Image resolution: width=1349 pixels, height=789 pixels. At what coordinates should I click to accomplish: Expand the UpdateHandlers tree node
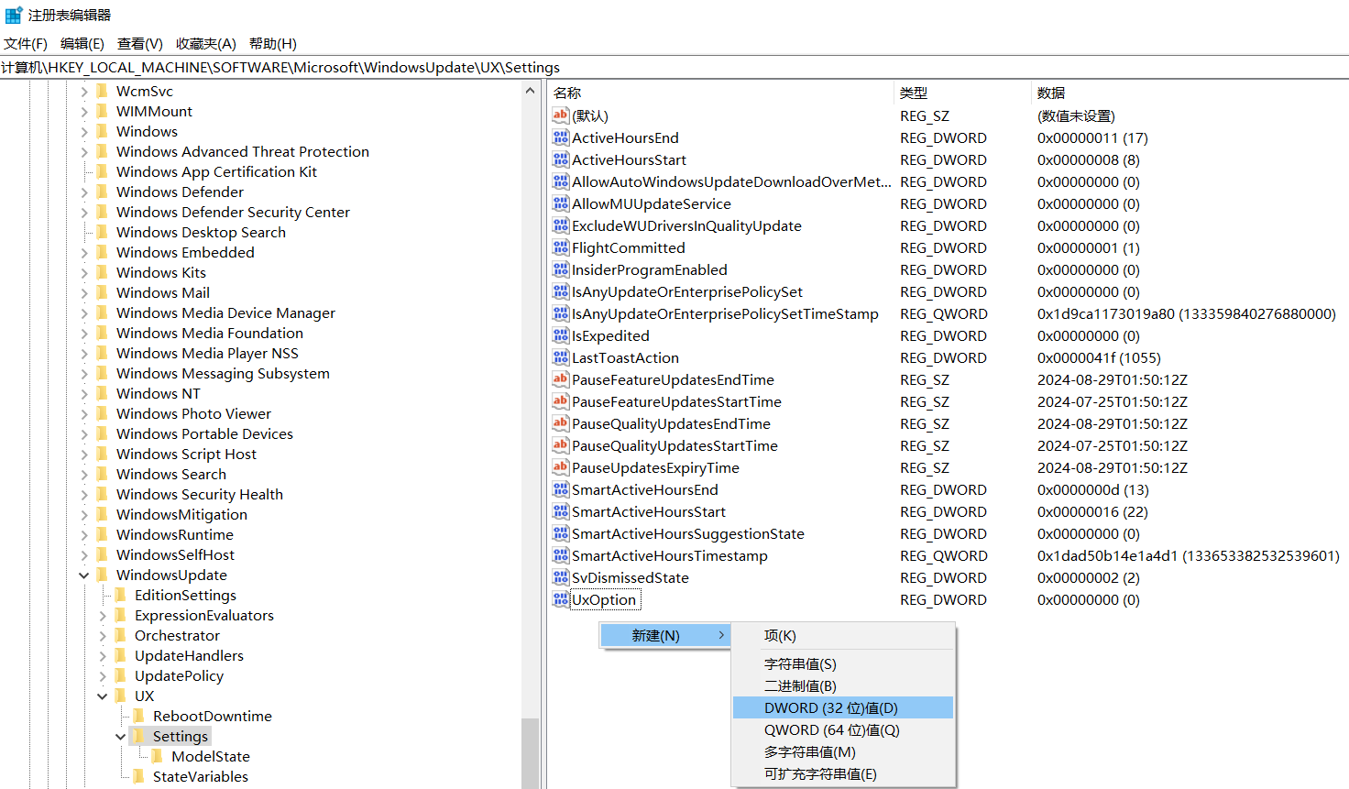(x=103, y=656)
